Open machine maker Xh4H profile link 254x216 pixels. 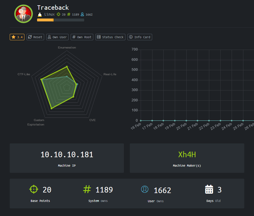187,155
